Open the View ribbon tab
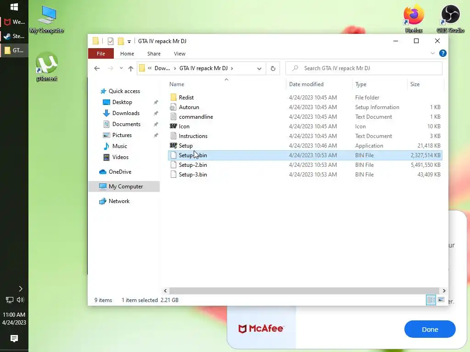 click(x=179, y=54)
